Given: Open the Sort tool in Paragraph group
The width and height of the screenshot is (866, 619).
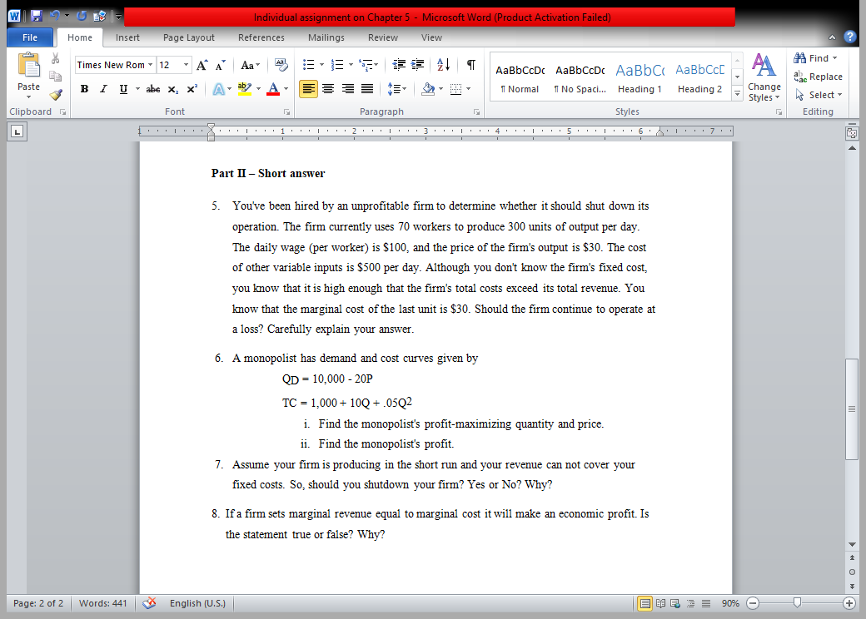Looking at the screenshot, I should point(441,64).
